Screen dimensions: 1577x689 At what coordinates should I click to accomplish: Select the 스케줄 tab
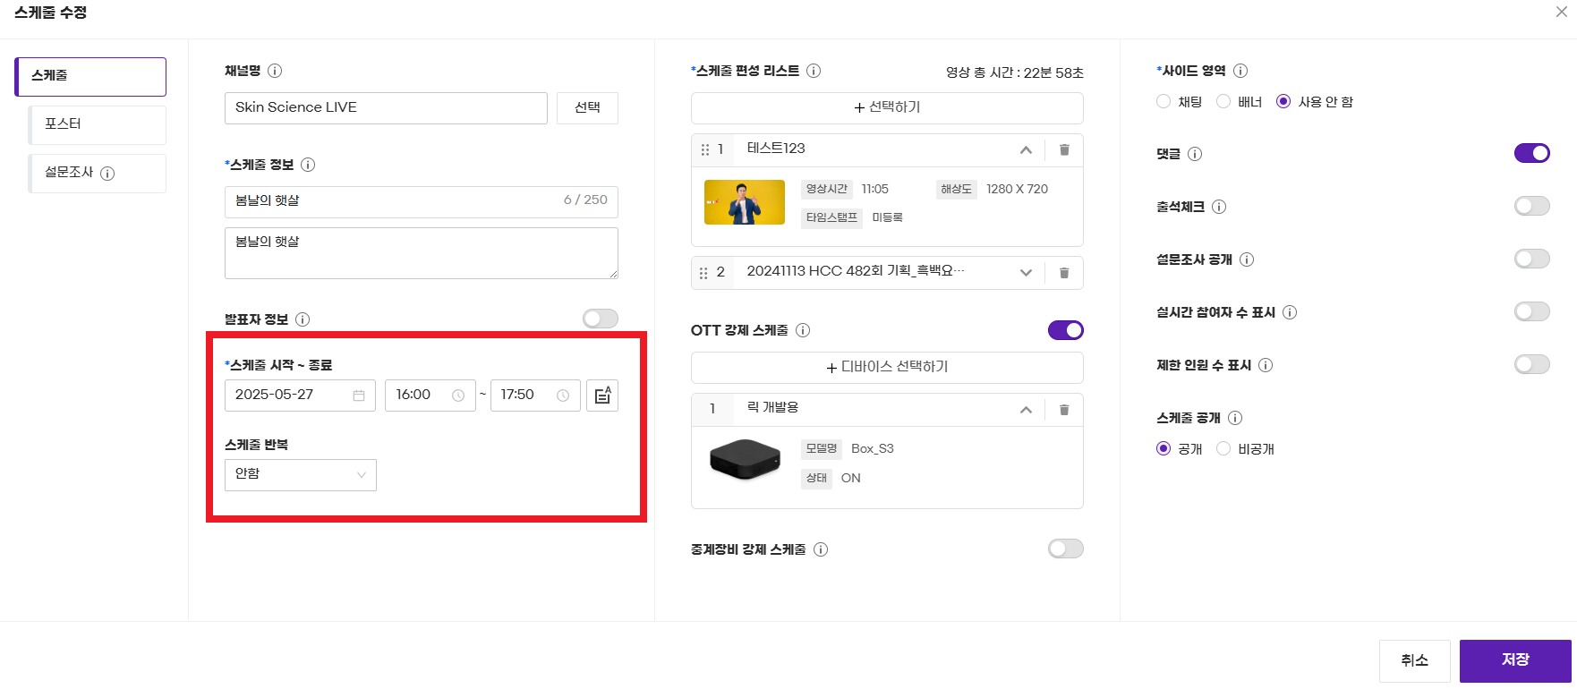click(x=90, y=76)
